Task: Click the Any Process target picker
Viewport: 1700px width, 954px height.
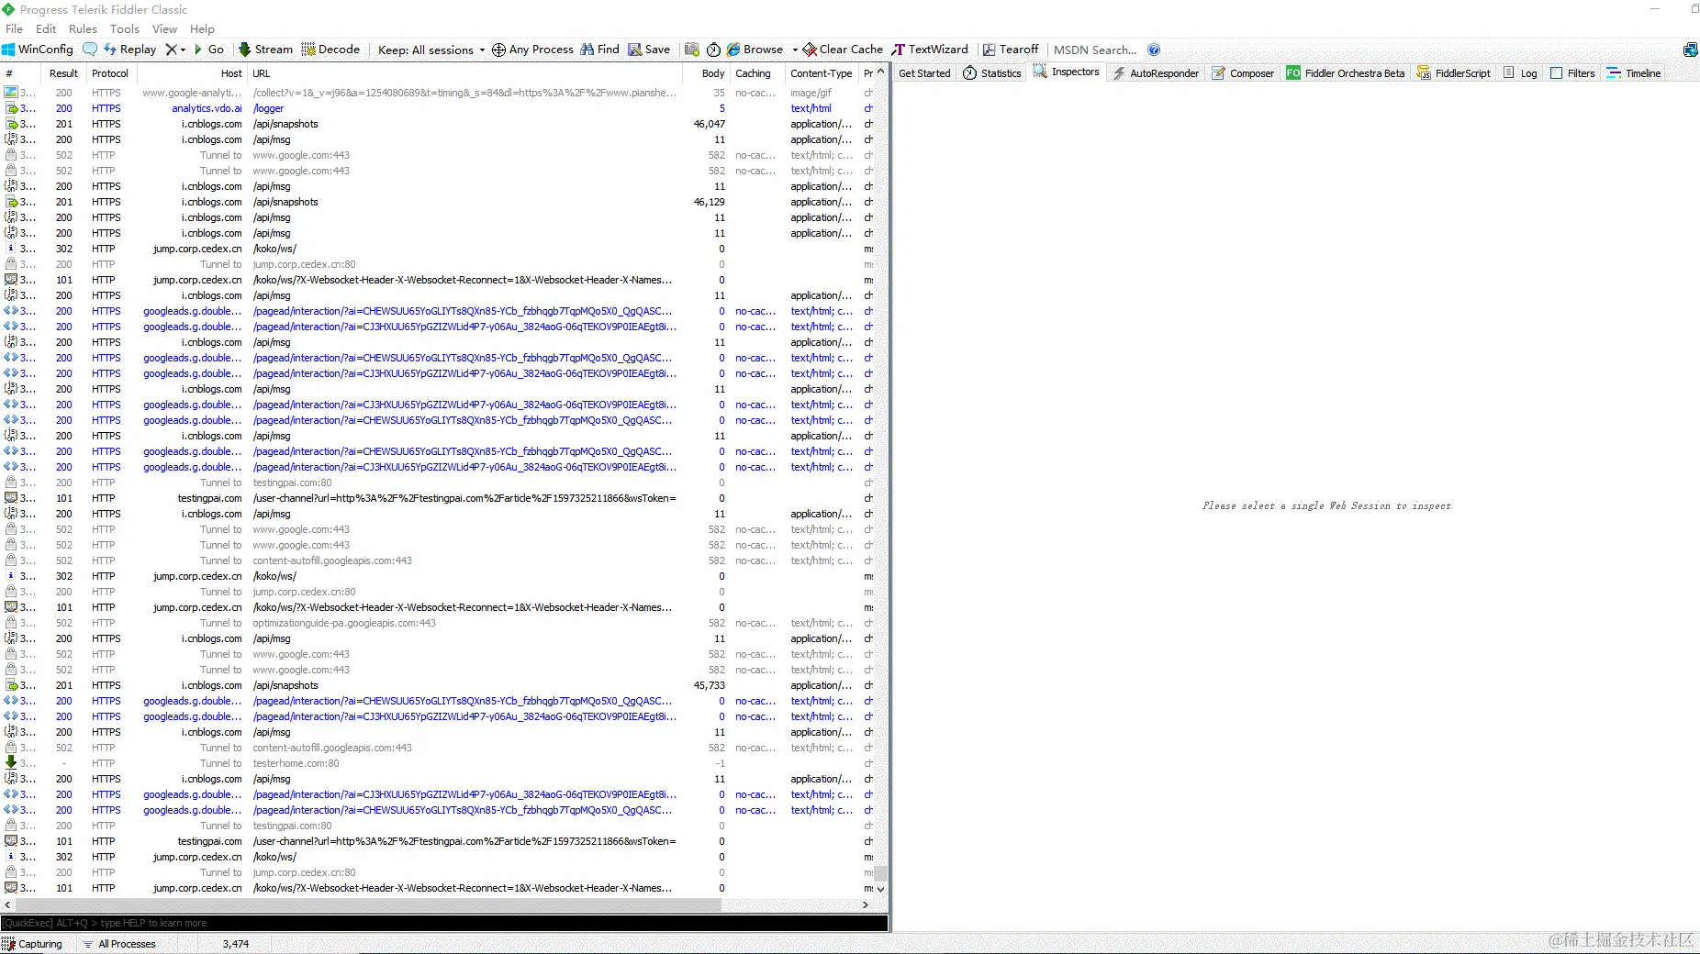Action: click(x=532, y=50)
